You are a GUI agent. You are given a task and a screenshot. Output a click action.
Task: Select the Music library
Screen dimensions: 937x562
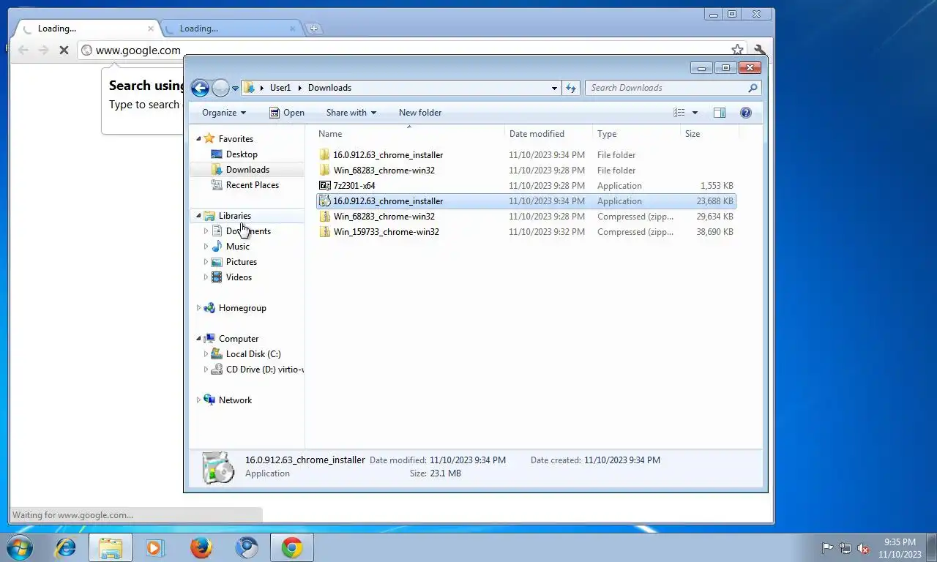coord(237,247)
